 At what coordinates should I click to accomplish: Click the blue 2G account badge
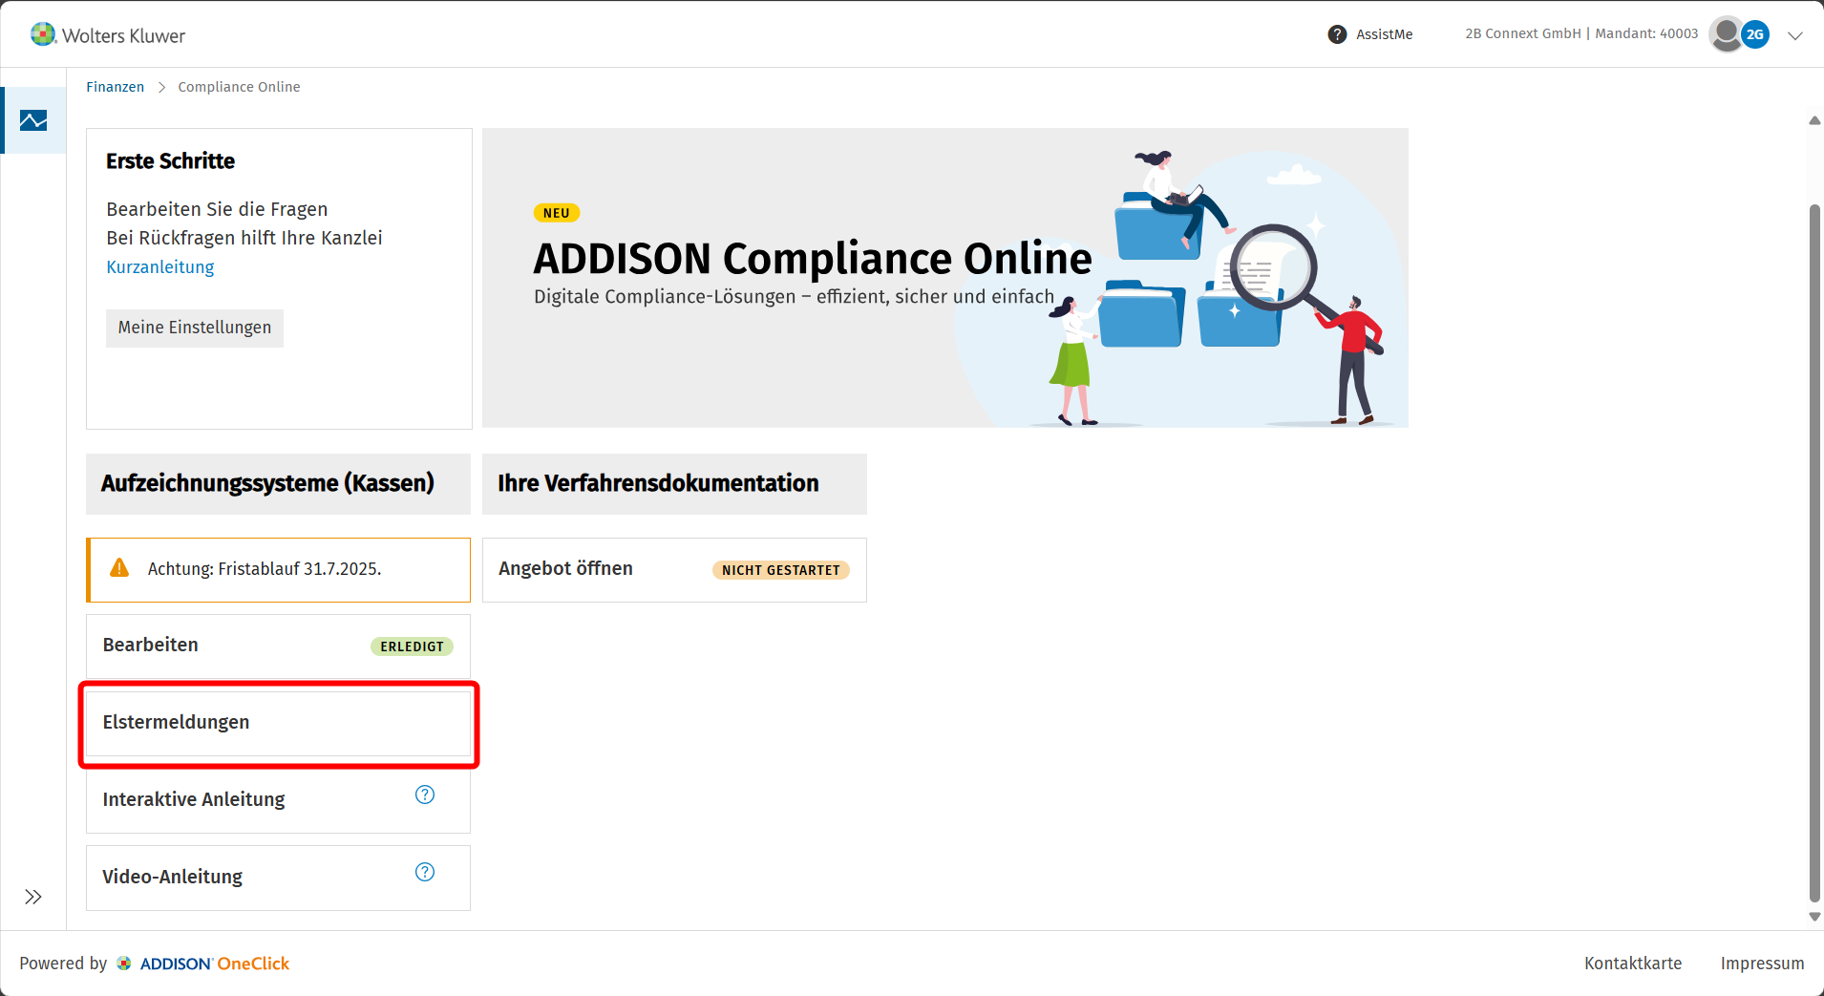[1755, 34]
